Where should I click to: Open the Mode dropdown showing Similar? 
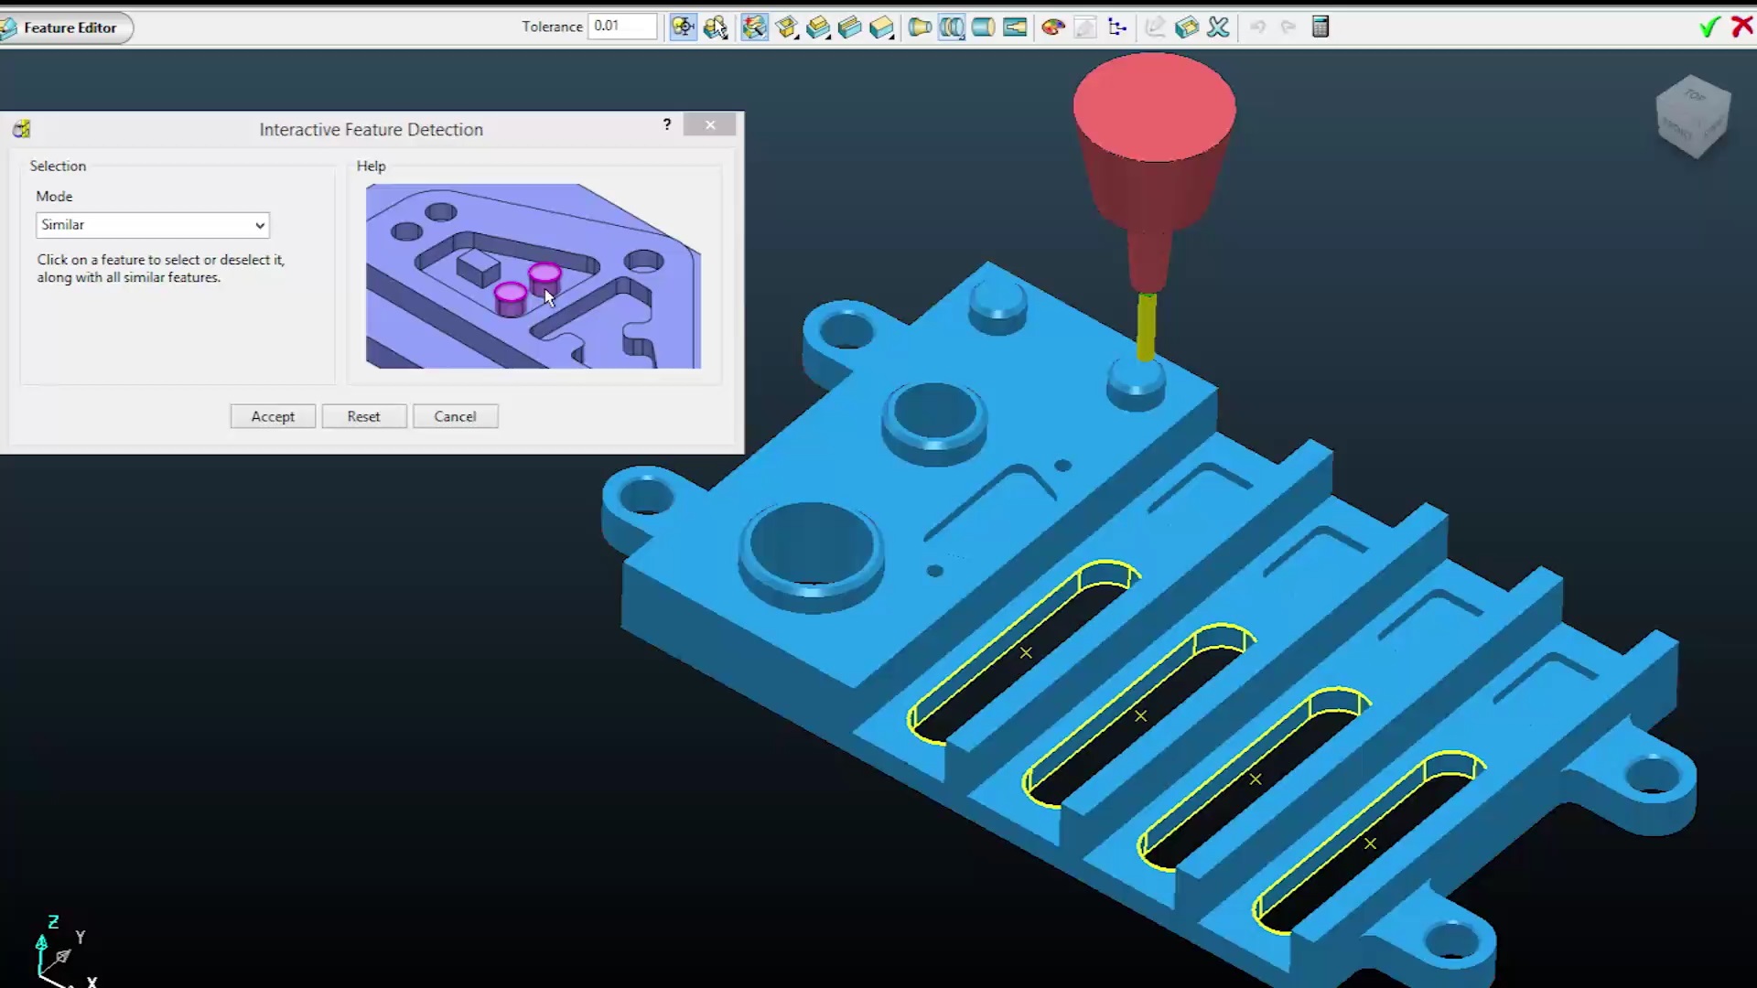(x=153, y=225)
